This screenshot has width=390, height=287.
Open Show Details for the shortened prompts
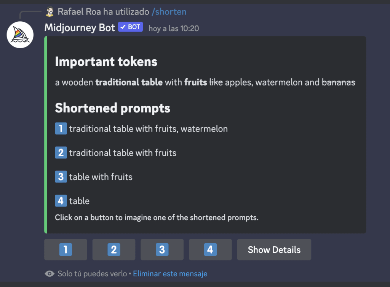click(274, 250)
